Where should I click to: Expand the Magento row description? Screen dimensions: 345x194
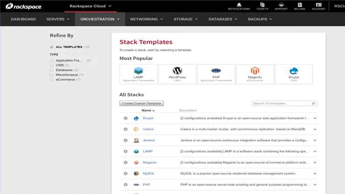pos(315,162)
